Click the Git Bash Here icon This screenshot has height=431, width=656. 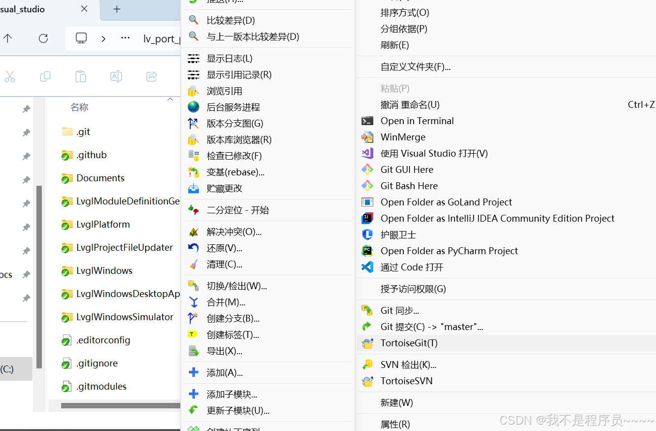367,186
